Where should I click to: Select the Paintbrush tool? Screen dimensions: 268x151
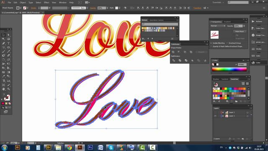(x=3, y=51)
